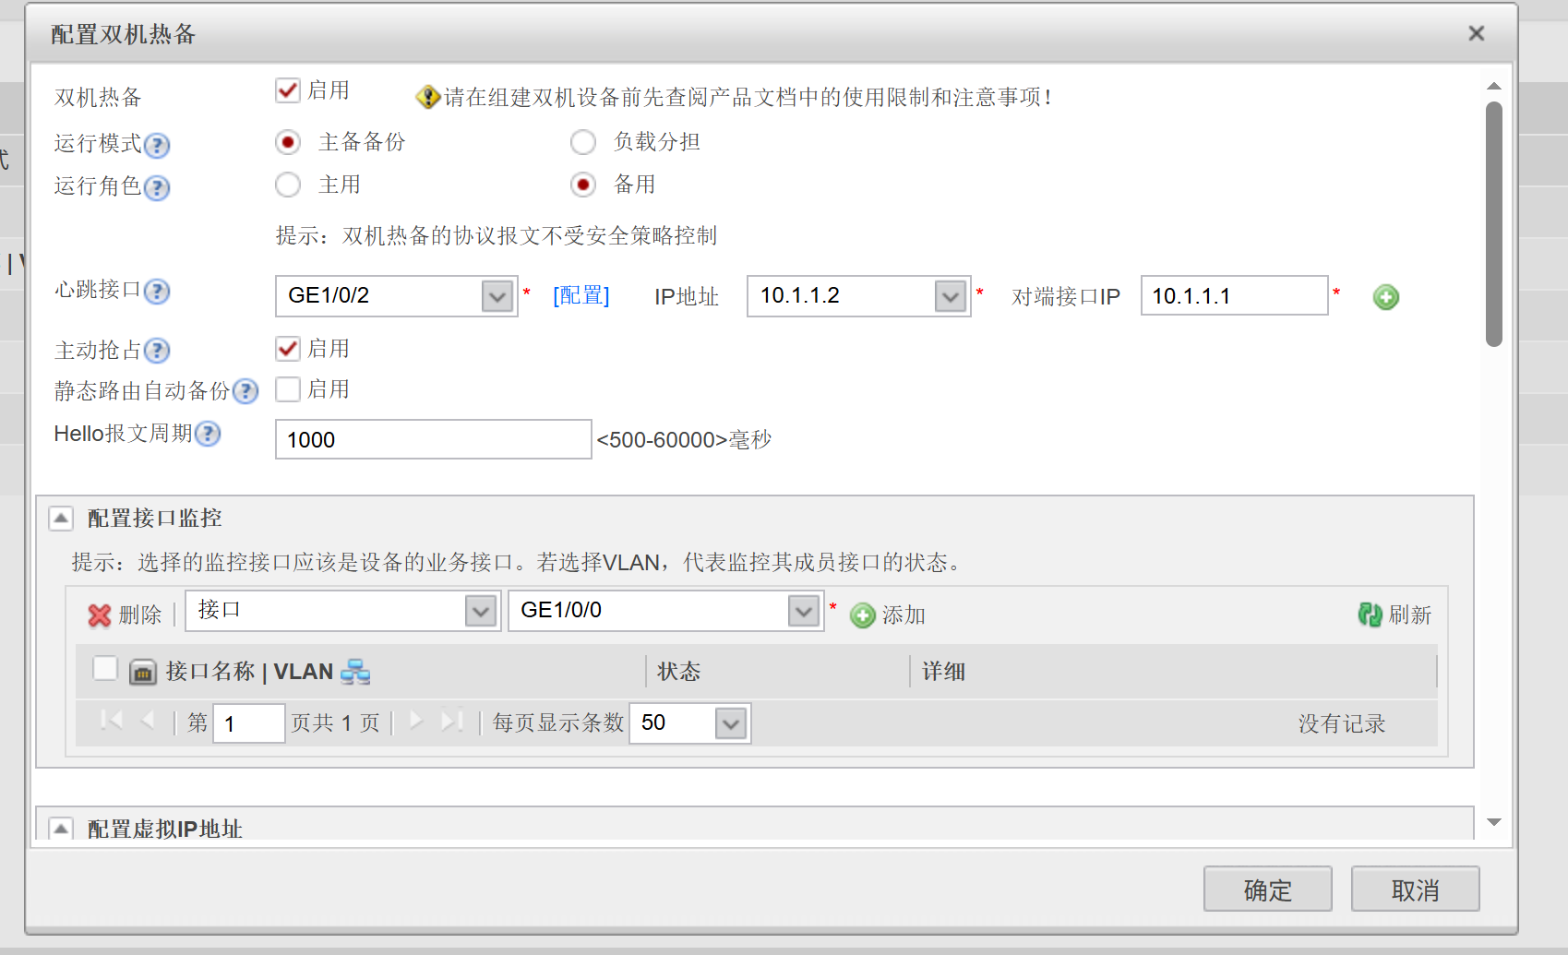Open IP地址 10.1.1.2 dropdown
1568x955 pixels.
[x=950, y=297]
